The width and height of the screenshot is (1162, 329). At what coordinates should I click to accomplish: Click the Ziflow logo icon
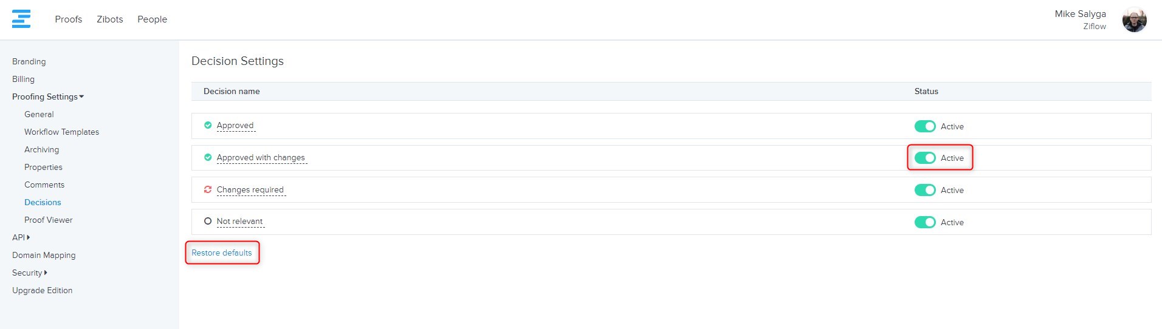click(x=21, y=19)
